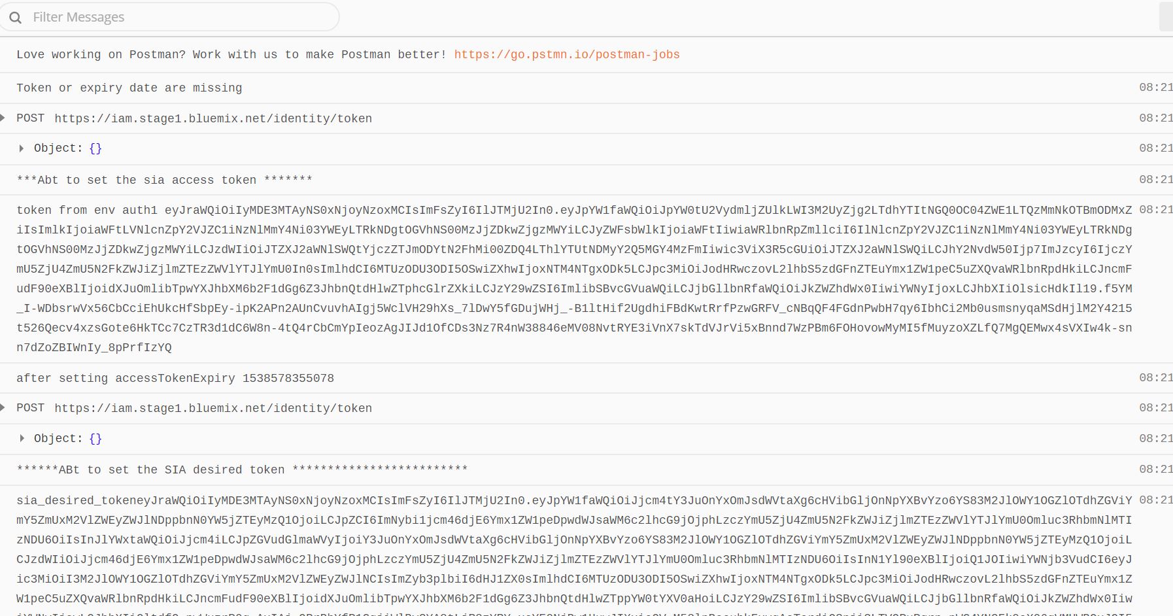Click the vertical scrollbar at top right
This screenshot has height=616, width=1173.
coord(1168,16)
